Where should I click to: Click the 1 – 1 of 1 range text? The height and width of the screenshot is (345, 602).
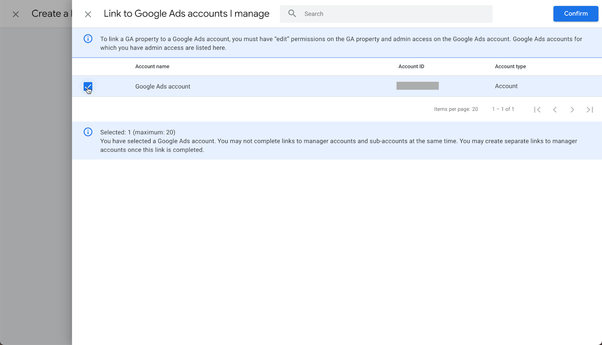503,109
